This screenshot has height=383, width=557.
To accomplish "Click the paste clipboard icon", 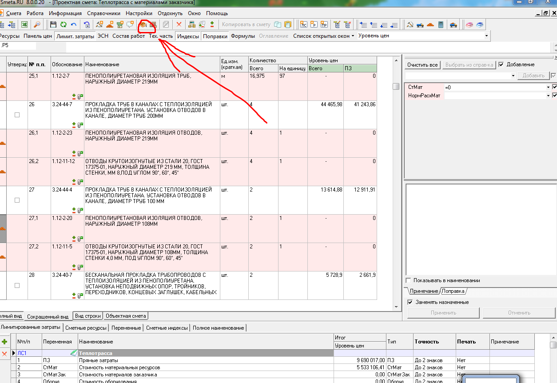I will pos(288,24).
